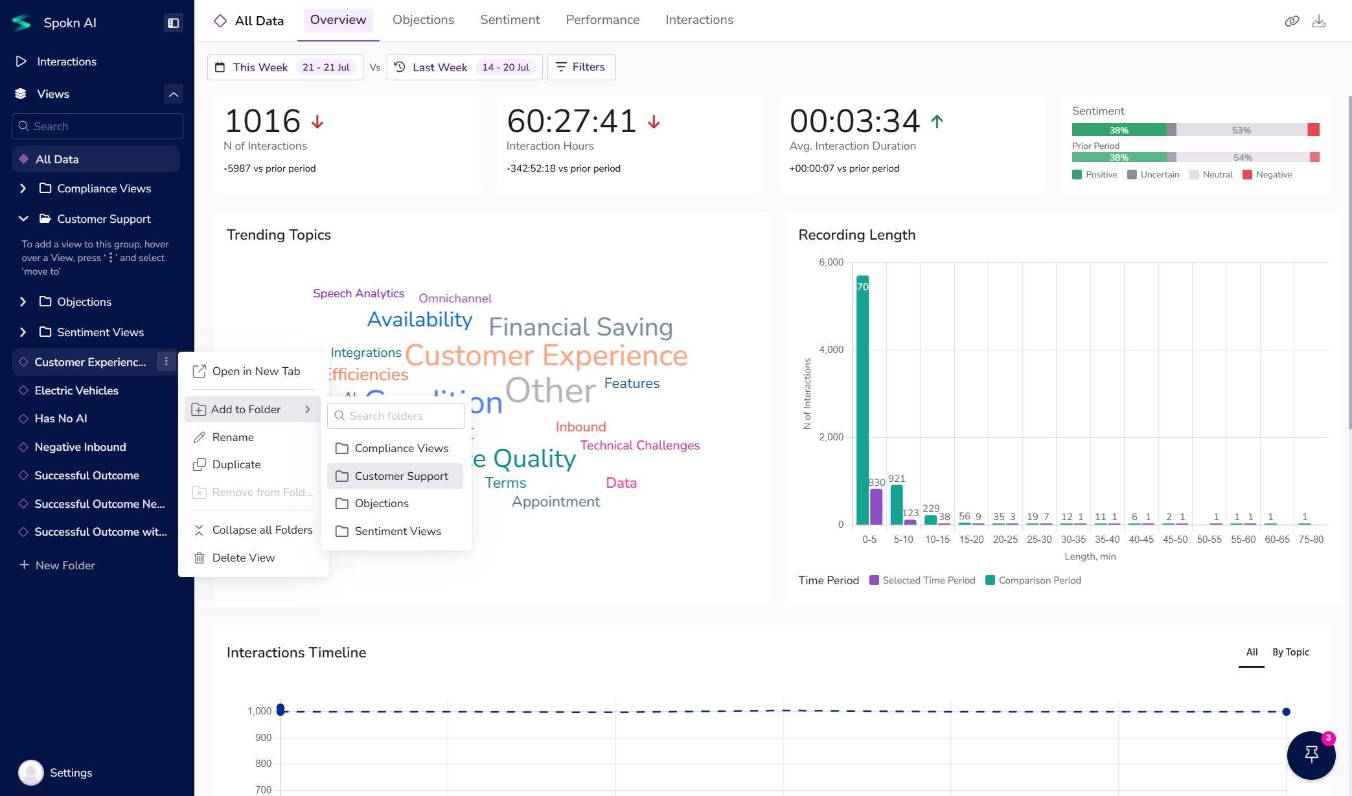Click the download report icon
This screenshot has width=1352, height=796.
[1318, 21]
